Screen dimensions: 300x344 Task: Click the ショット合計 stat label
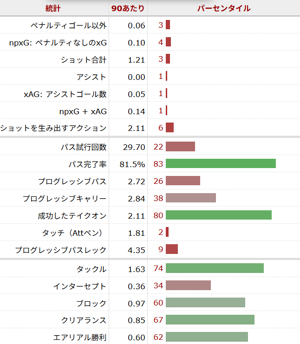click(x=83, y=60)
